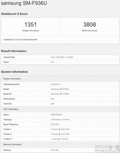
Task: Click the Motherboard value taro
Action: [52, 99]
